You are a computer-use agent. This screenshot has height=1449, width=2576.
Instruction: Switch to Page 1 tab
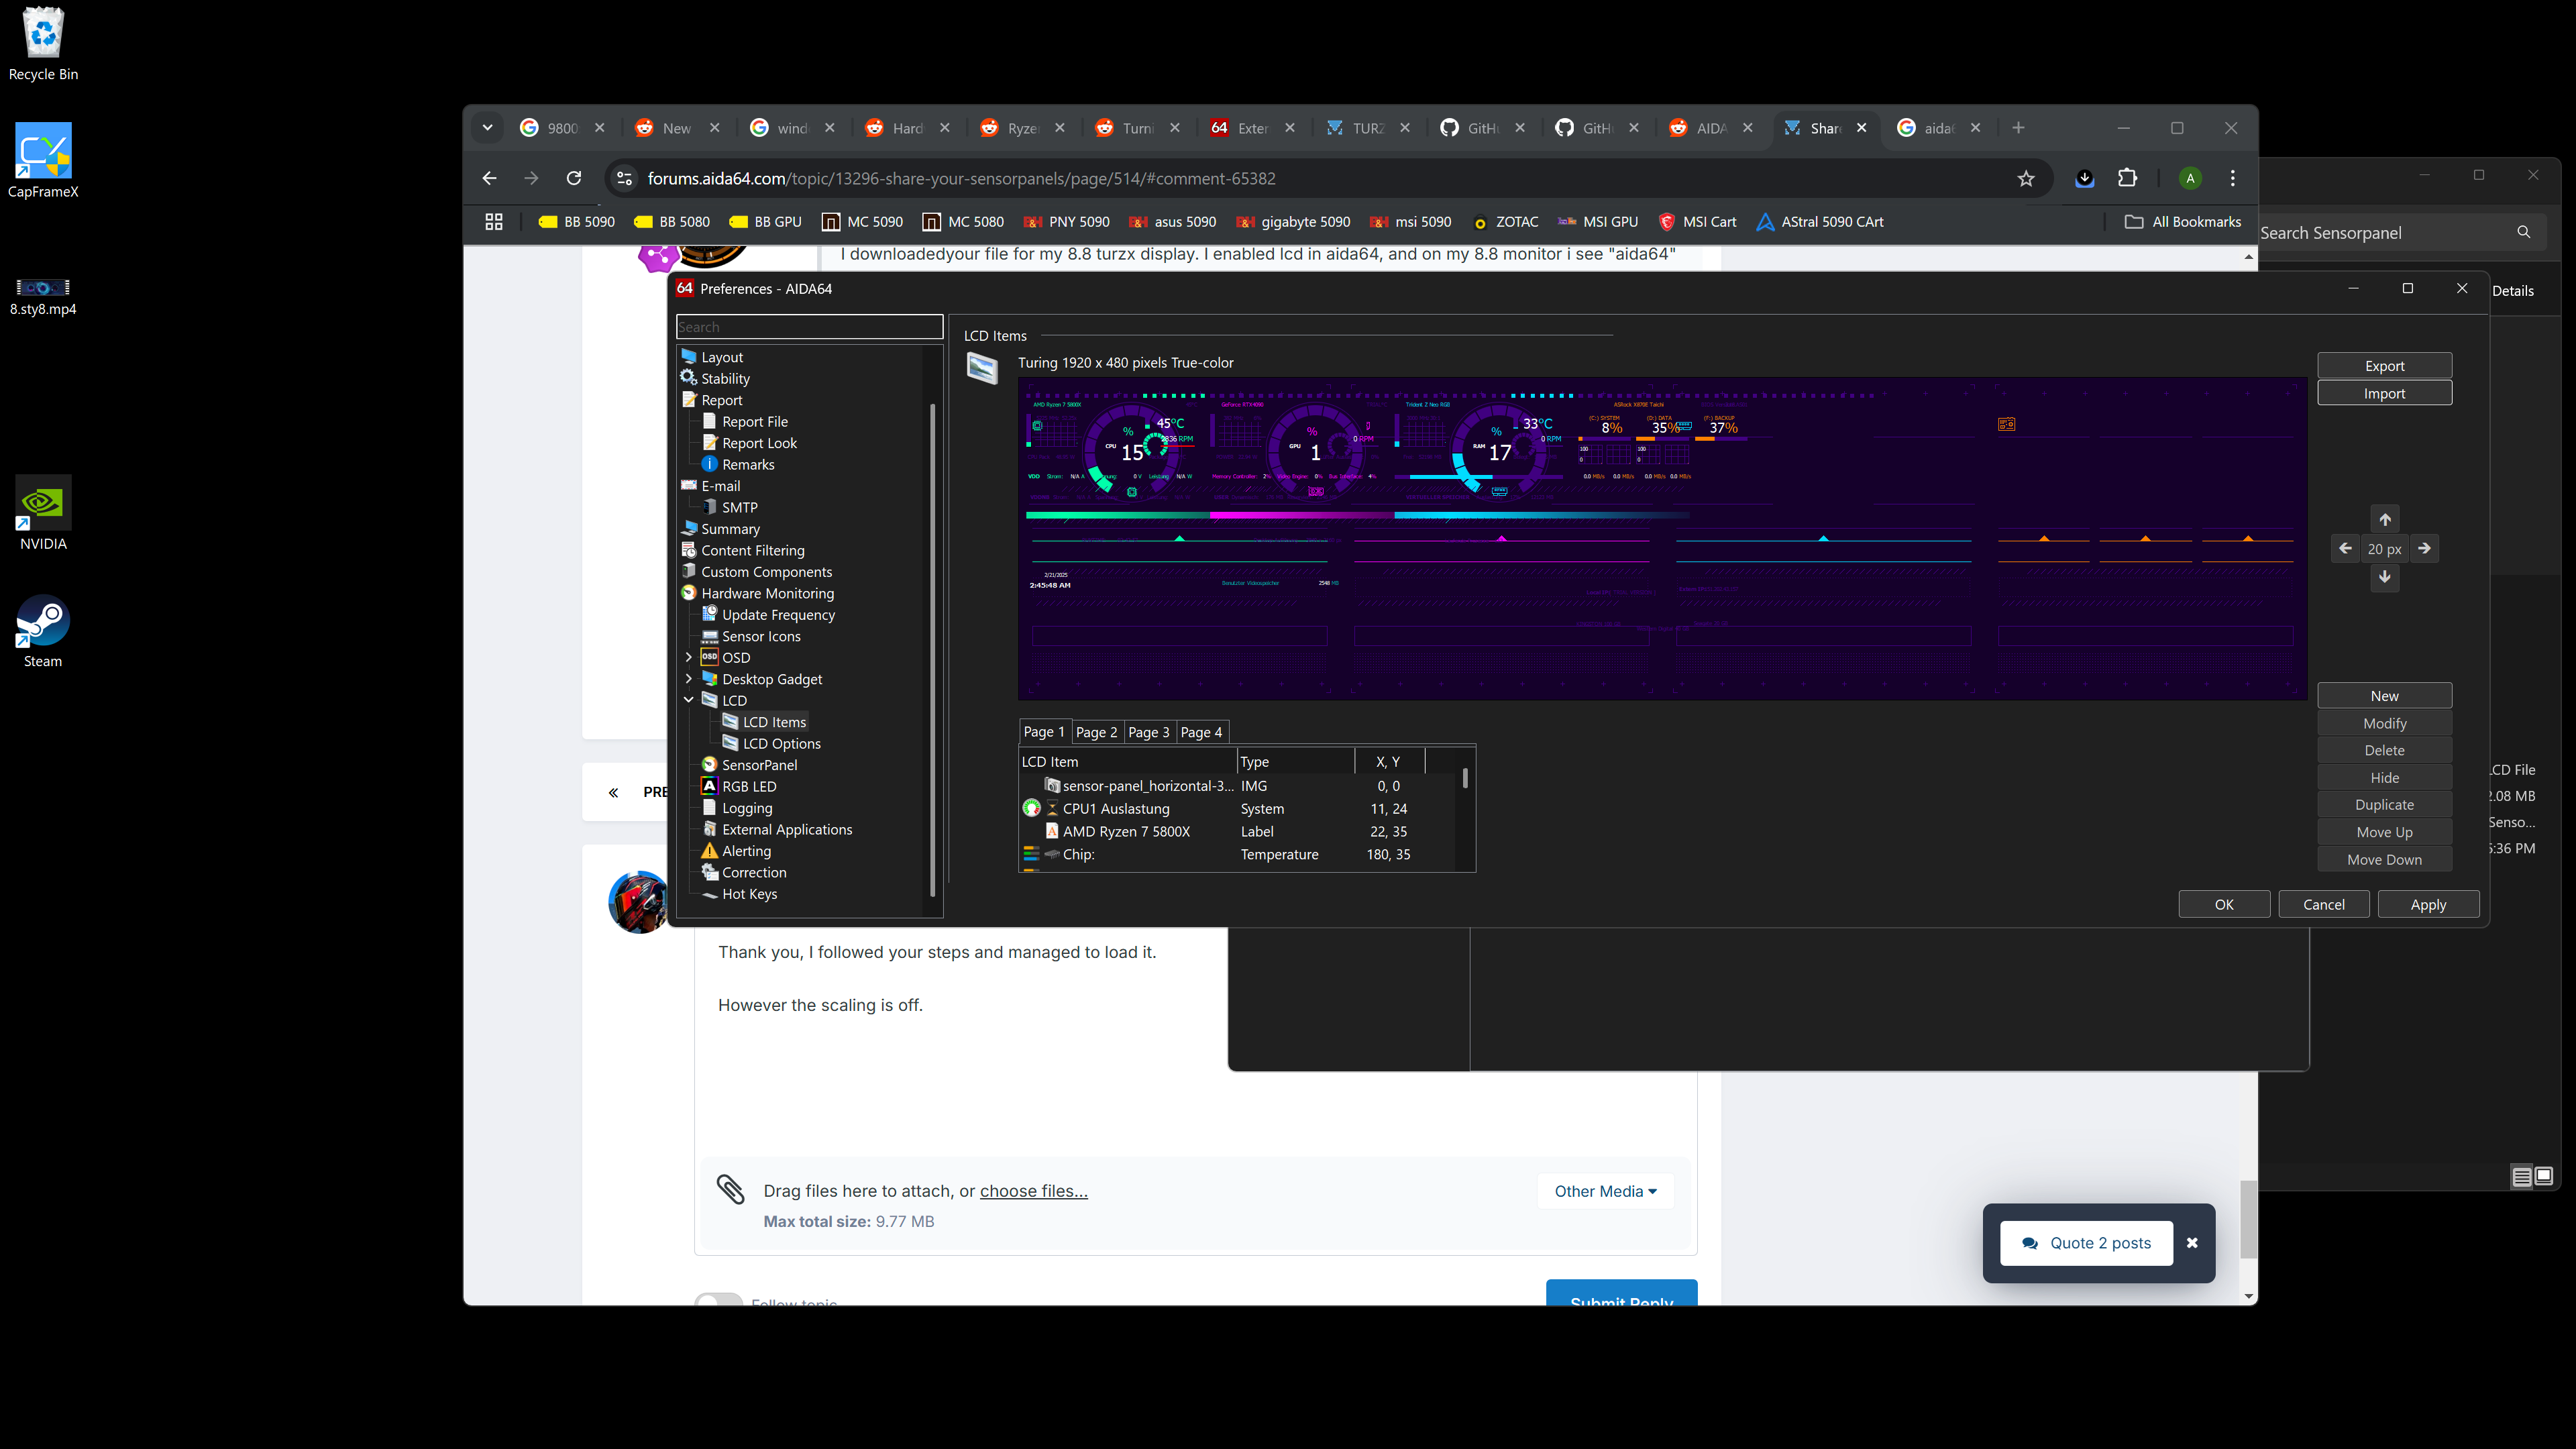(x=1044, y=731)
